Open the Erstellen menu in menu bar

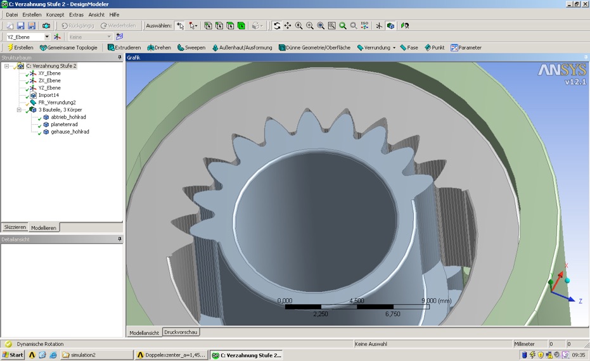(32, 15)
